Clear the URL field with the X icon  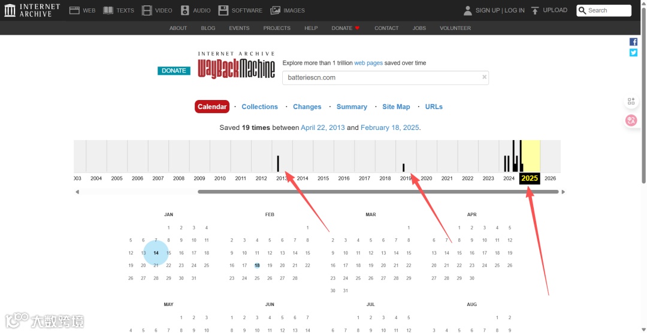click(485, 77)
